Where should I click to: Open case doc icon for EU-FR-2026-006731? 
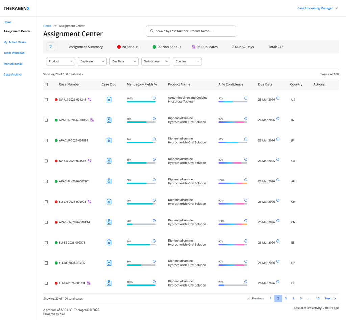coord(109,283)
